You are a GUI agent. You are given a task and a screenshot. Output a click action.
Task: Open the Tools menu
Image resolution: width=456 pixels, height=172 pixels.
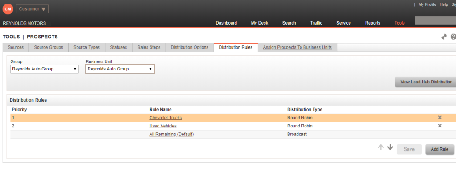[x=399, y=23]
